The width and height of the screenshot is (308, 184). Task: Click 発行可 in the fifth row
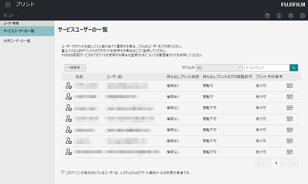(x=261, y=130)
